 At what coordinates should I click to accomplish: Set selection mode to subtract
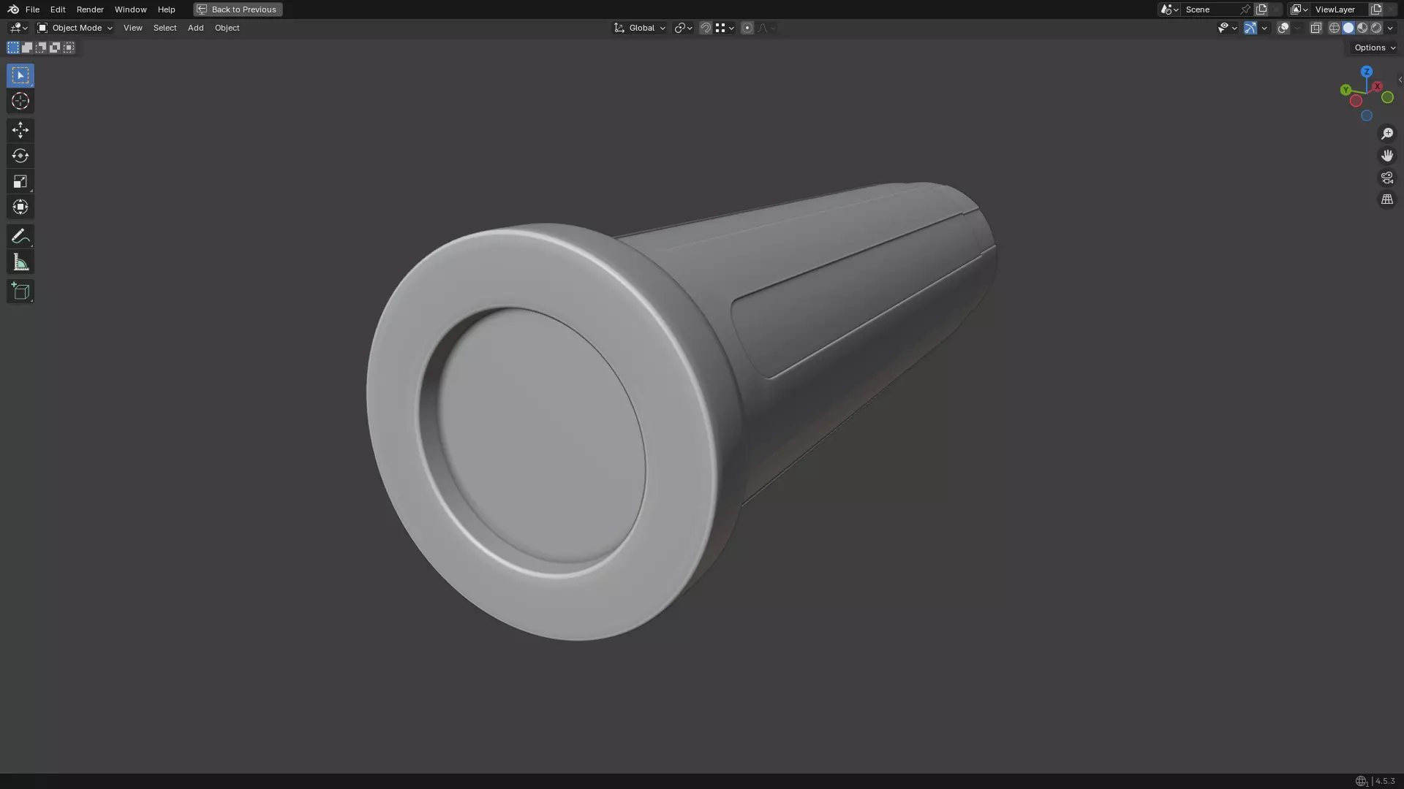click(x=41, y=47)
